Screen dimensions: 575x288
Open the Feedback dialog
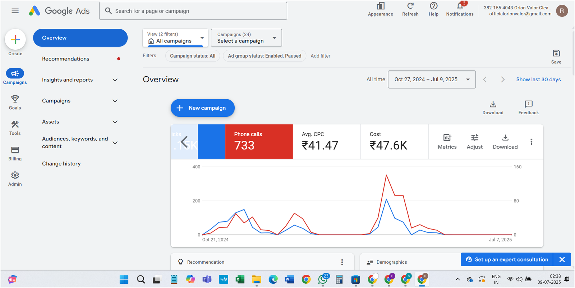click(528, 107)
